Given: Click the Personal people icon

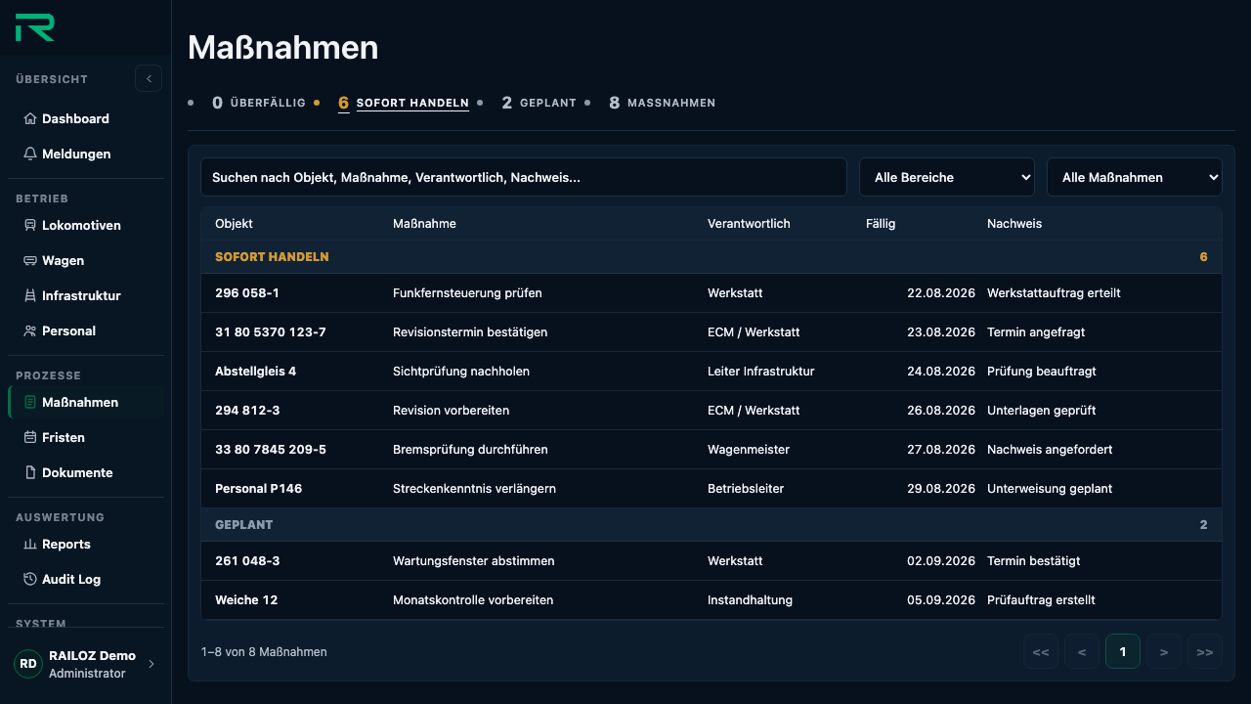Looking at the screenshot, I should pyautogui.click(x=30, y=330).
